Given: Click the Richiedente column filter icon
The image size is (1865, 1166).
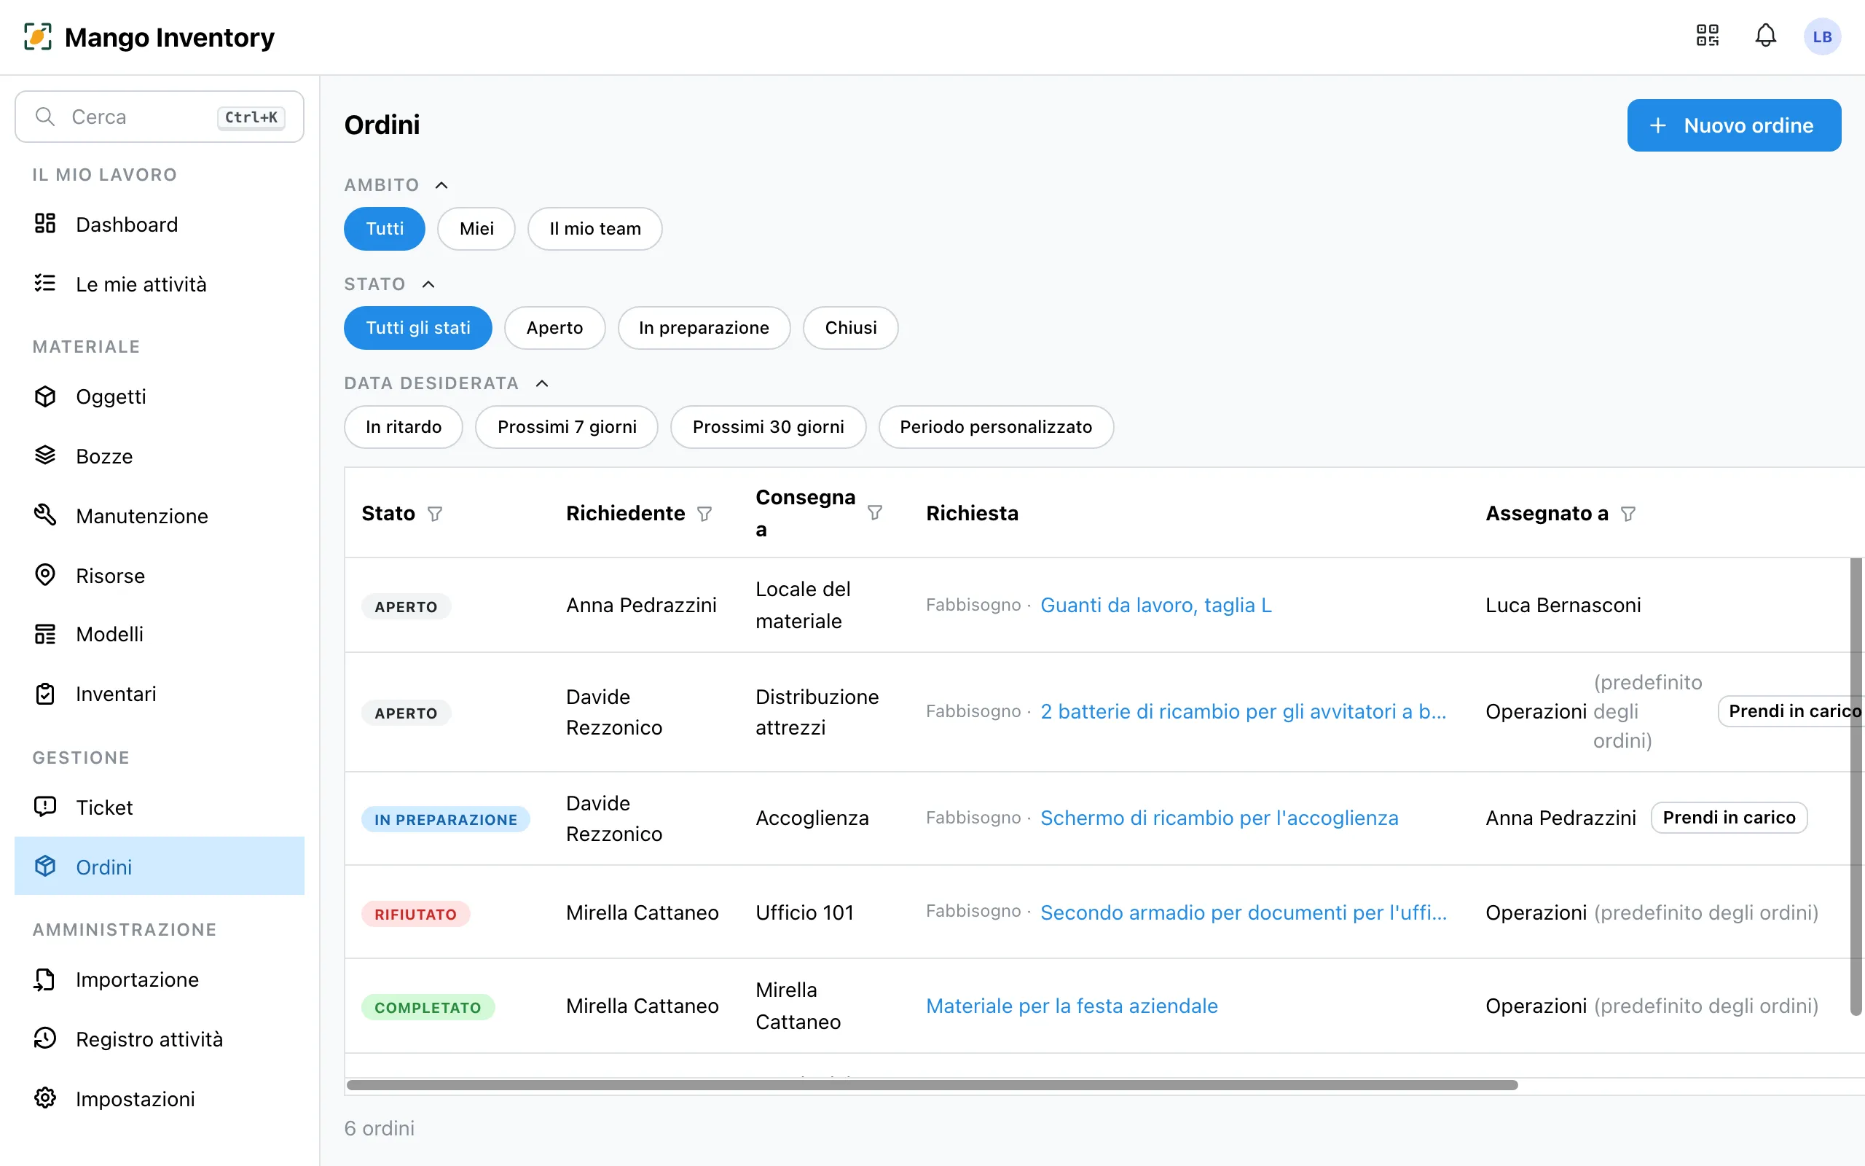Looking at the screenshot, I should coord(704,514).
